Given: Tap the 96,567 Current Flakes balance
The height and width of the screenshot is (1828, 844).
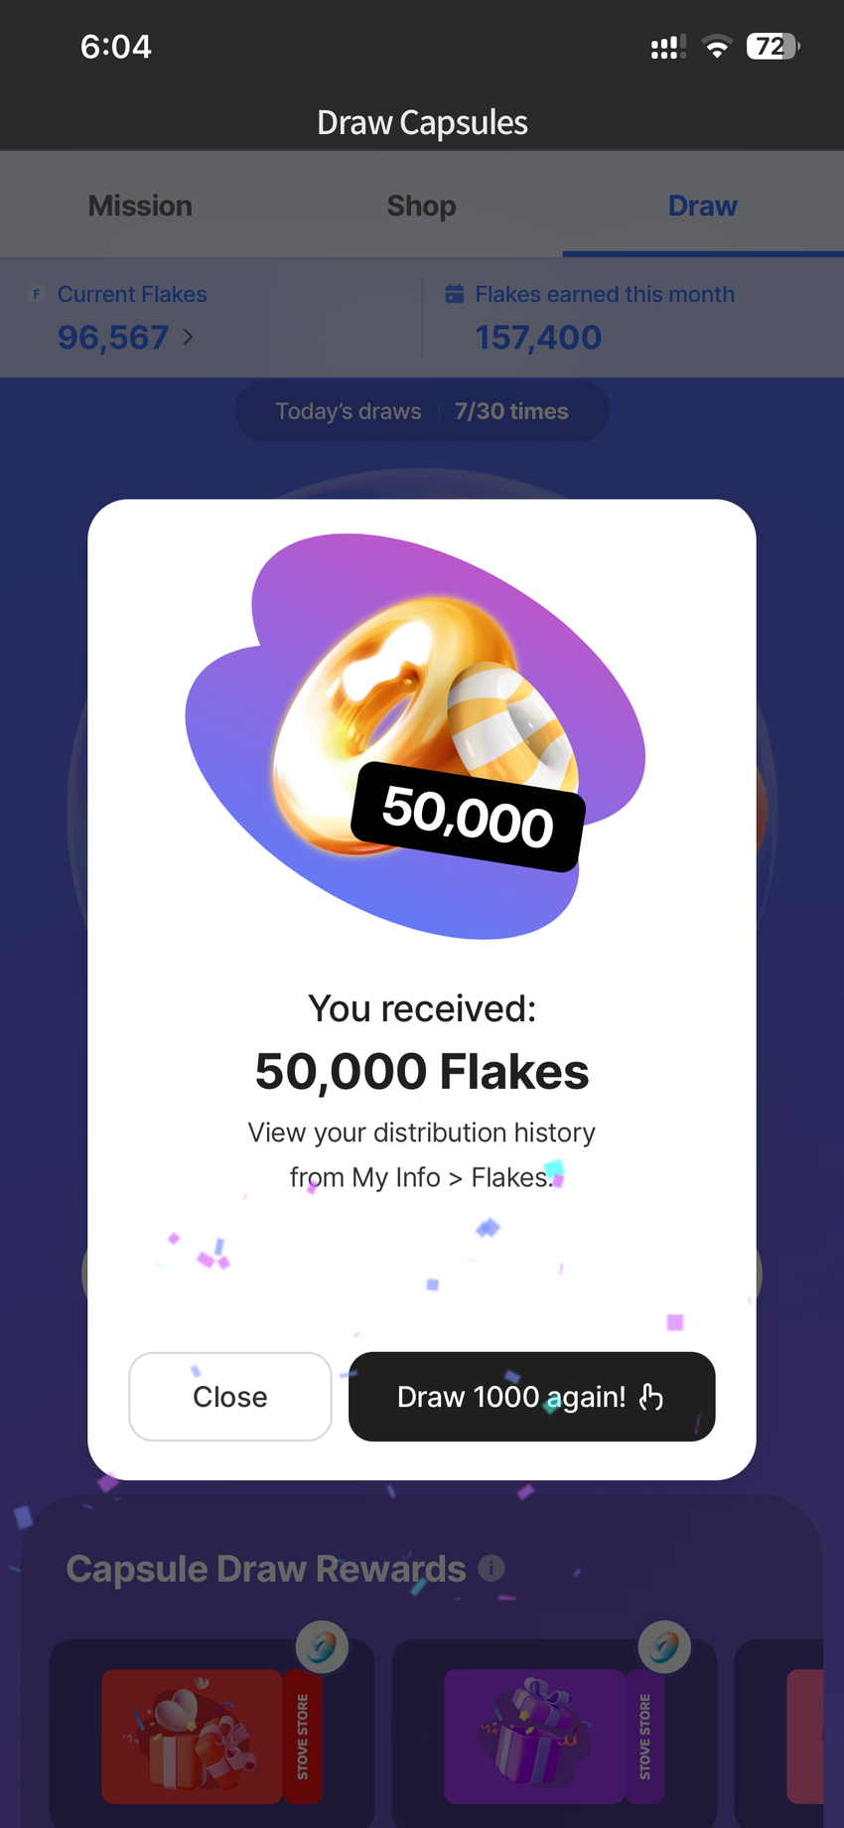Looking at the screenshot, I should click(113, 338).
